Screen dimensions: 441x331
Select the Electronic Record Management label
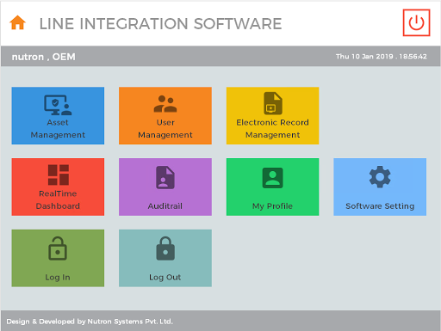pos(272,129)
